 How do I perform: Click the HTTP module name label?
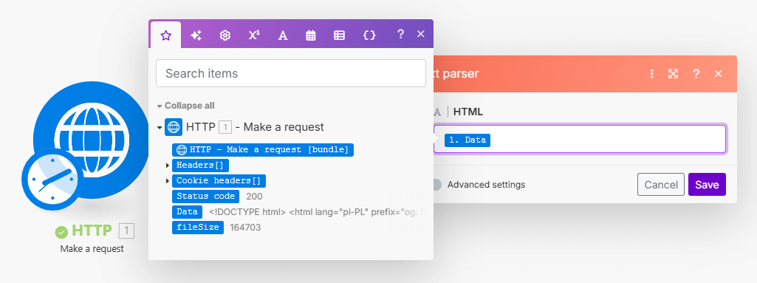pos(92,231)
